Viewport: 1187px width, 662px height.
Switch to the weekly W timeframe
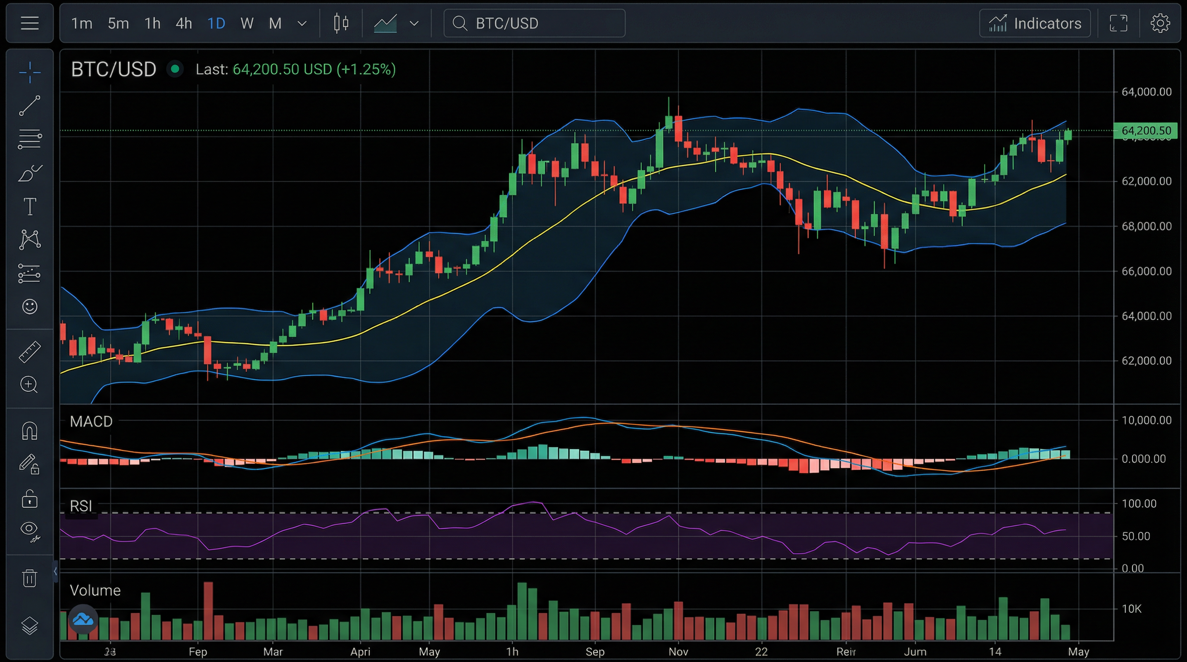point(247,23)
